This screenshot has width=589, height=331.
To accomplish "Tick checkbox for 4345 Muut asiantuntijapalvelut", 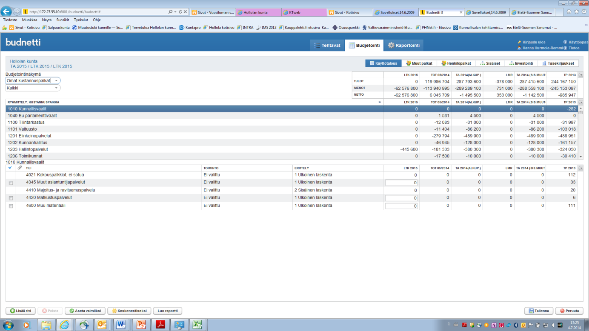I will (11, 183).
